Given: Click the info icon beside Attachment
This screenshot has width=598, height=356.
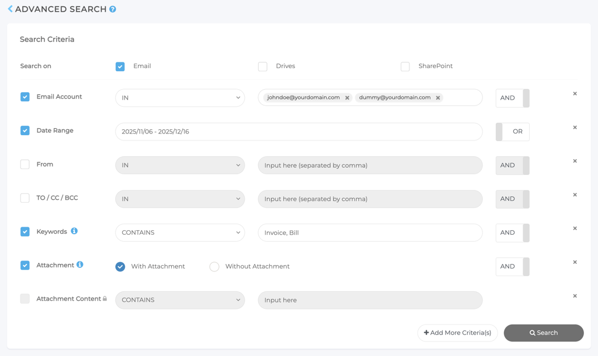Looking at the screenshot, I should click(80, 265).
